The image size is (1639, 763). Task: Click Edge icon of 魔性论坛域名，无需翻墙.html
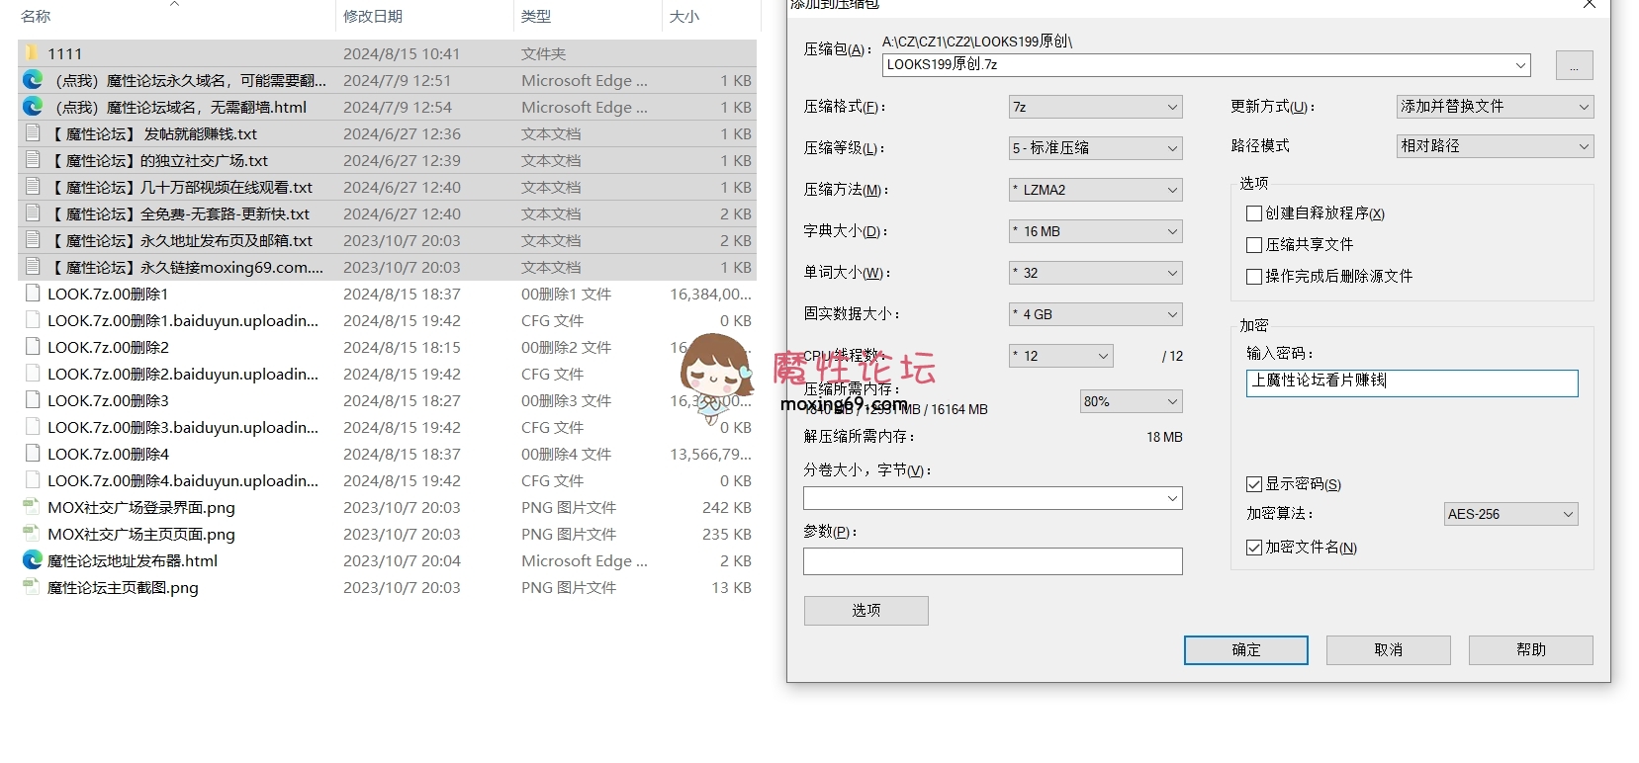[x=33, y=107]
